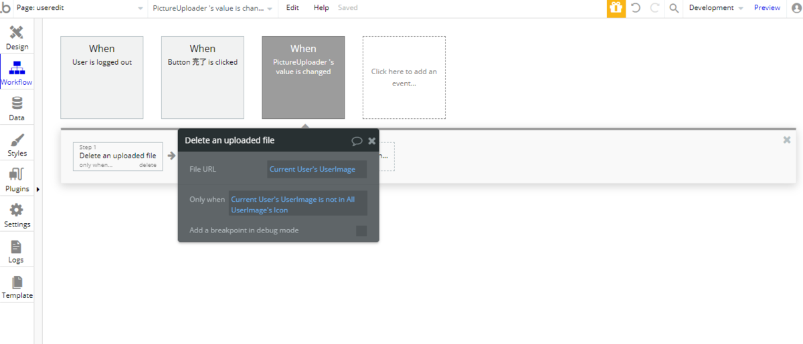803x344 pixels.
Task: Toggle breakpoint in debug mode checkbox
Action: 361,230
